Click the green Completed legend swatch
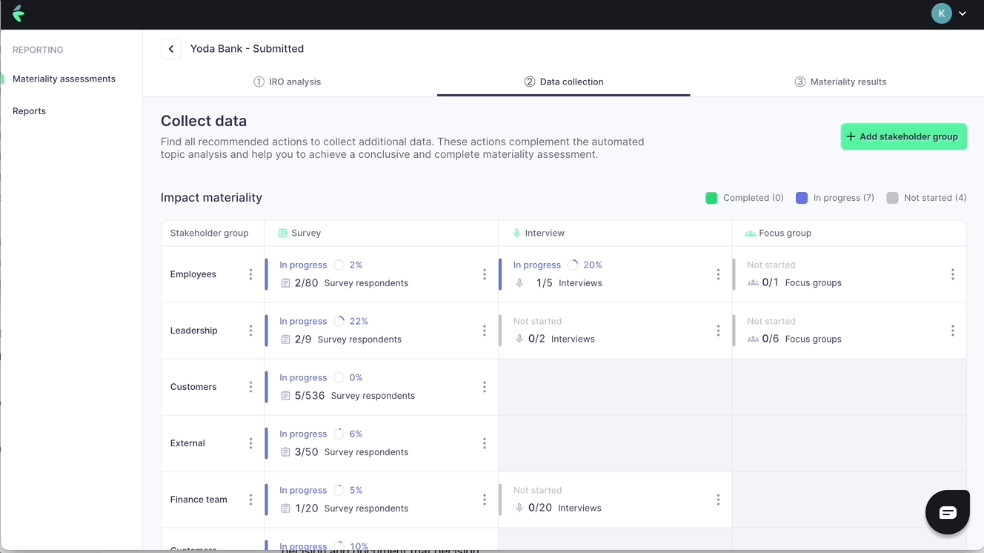Screen dimensions: 984x553 [x=711, y=198]
